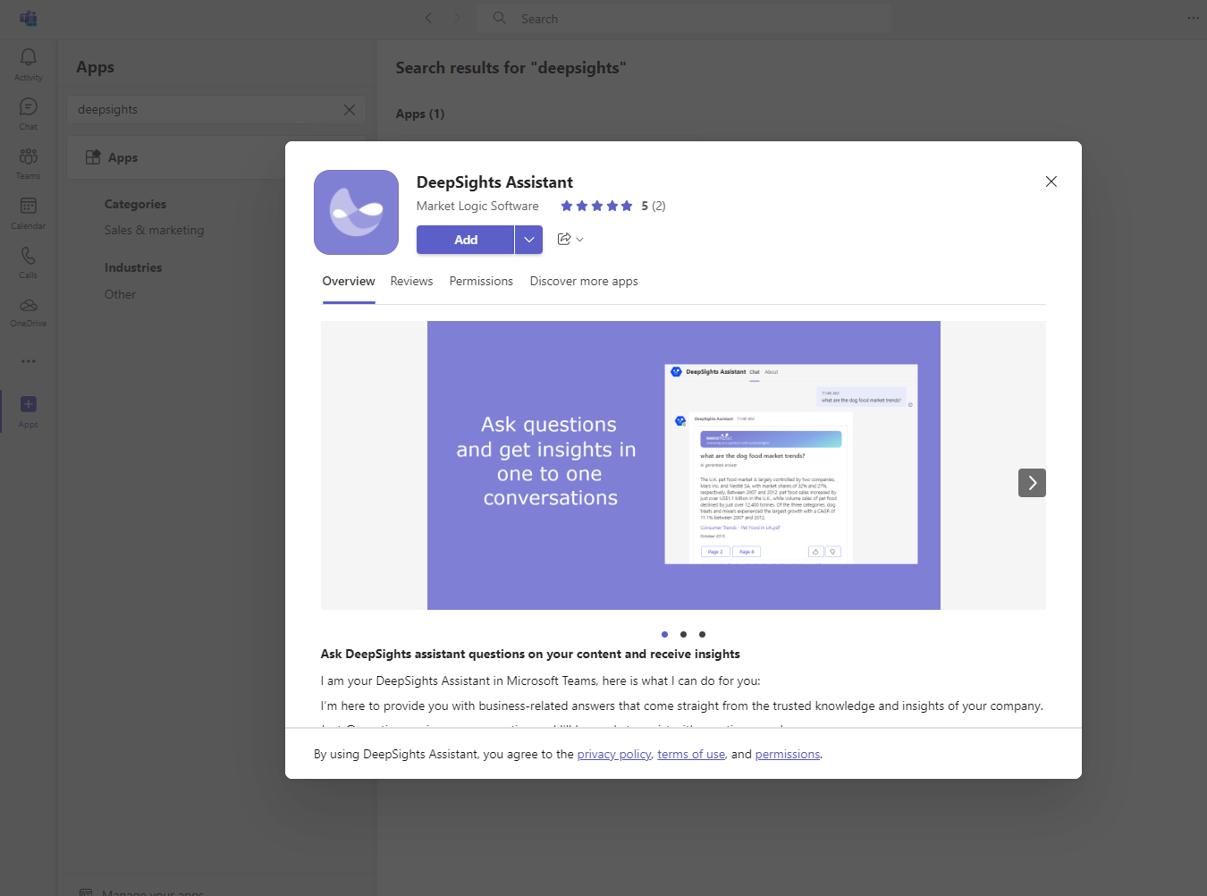Image resolution: width=1207 pixels, height=896 pixels.
Task: Click the rating count 5 (2)
Action: click(x=654, y=206)
